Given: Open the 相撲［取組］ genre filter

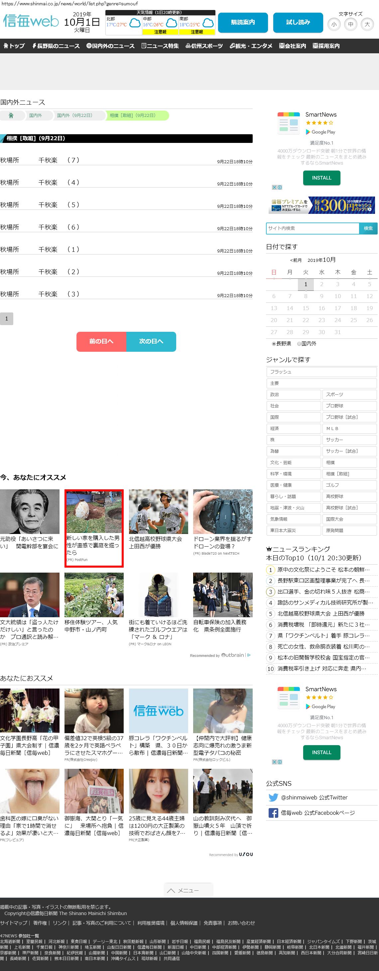Looking at the screenshot, I should (349, 474).
